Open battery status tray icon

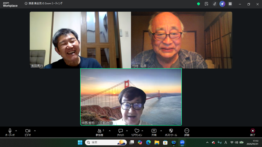[242, 143]
